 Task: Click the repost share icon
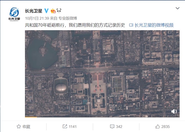tap(65, 126)
